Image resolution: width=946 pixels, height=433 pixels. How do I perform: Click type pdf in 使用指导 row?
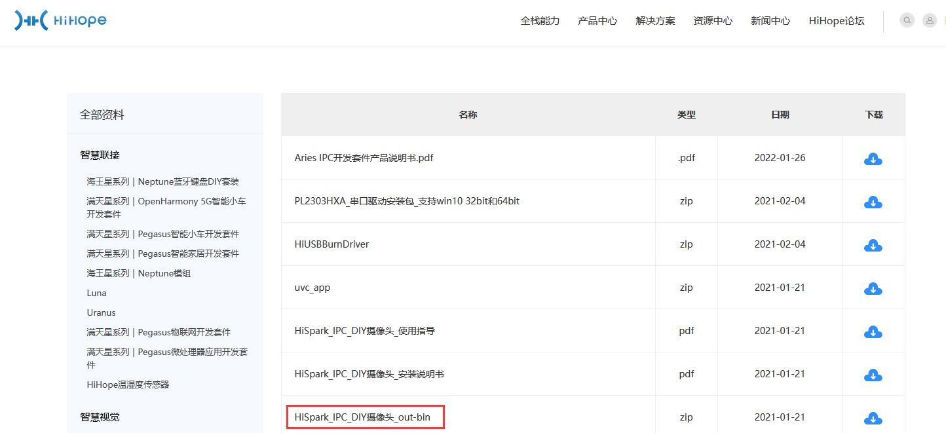[x=687, y=331]
